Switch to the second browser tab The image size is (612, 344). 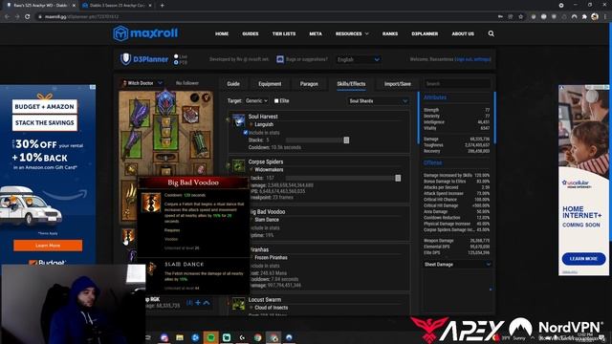(116, 6)
